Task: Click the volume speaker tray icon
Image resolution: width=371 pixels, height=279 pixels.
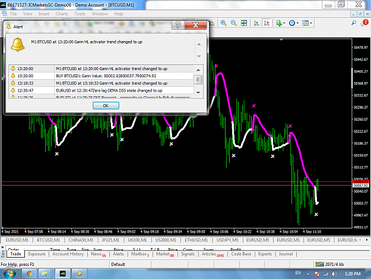Action: tap(334, 274)
